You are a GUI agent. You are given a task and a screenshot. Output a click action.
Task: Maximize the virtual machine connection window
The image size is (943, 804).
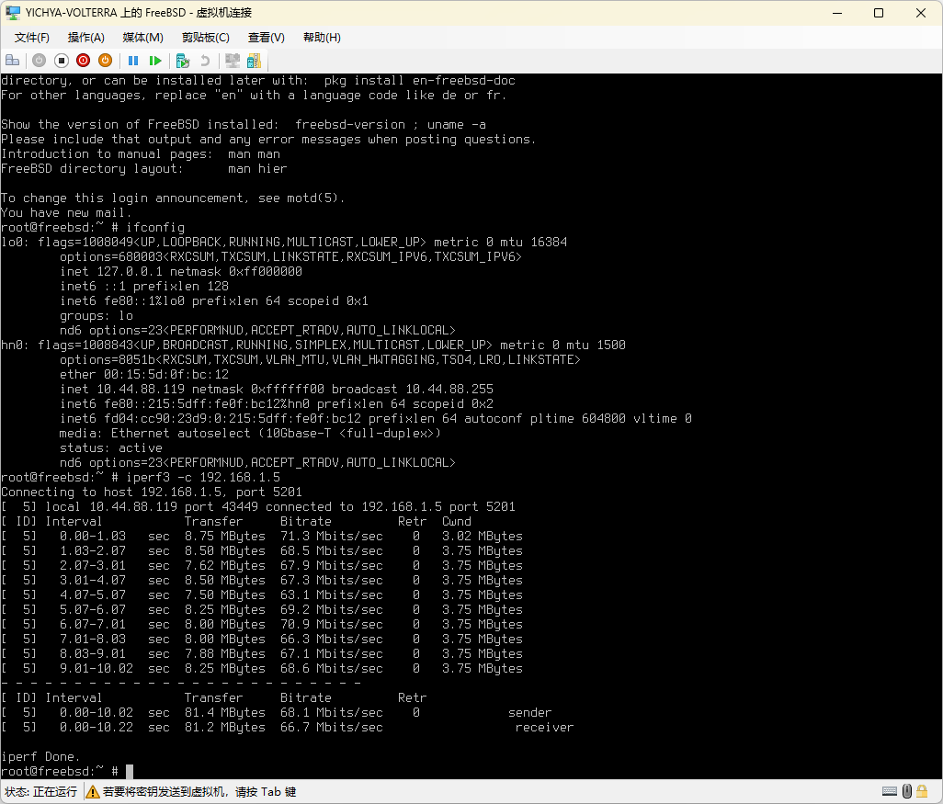click(x=879, y=13)
